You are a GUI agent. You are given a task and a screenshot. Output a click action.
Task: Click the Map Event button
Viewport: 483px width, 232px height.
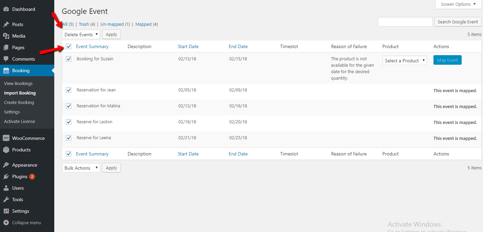pyautogui.click(x=447, y=60)
